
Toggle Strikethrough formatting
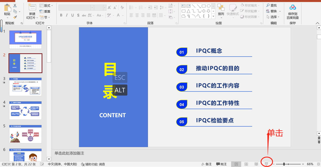click(83, 15)
